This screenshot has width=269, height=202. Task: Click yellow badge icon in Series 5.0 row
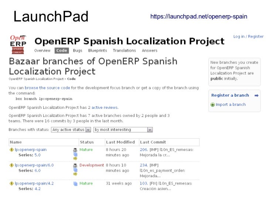(x=75, y=158)
